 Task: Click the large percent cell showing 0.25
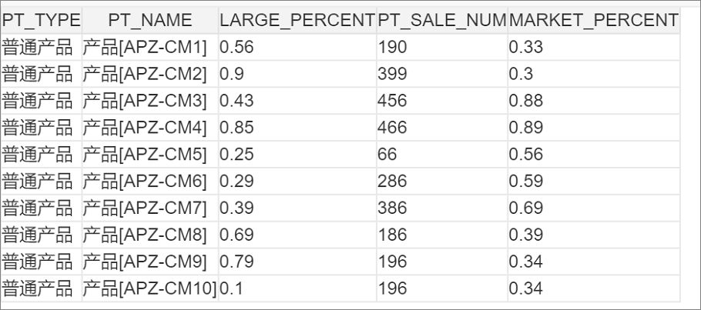click(297, 154)
